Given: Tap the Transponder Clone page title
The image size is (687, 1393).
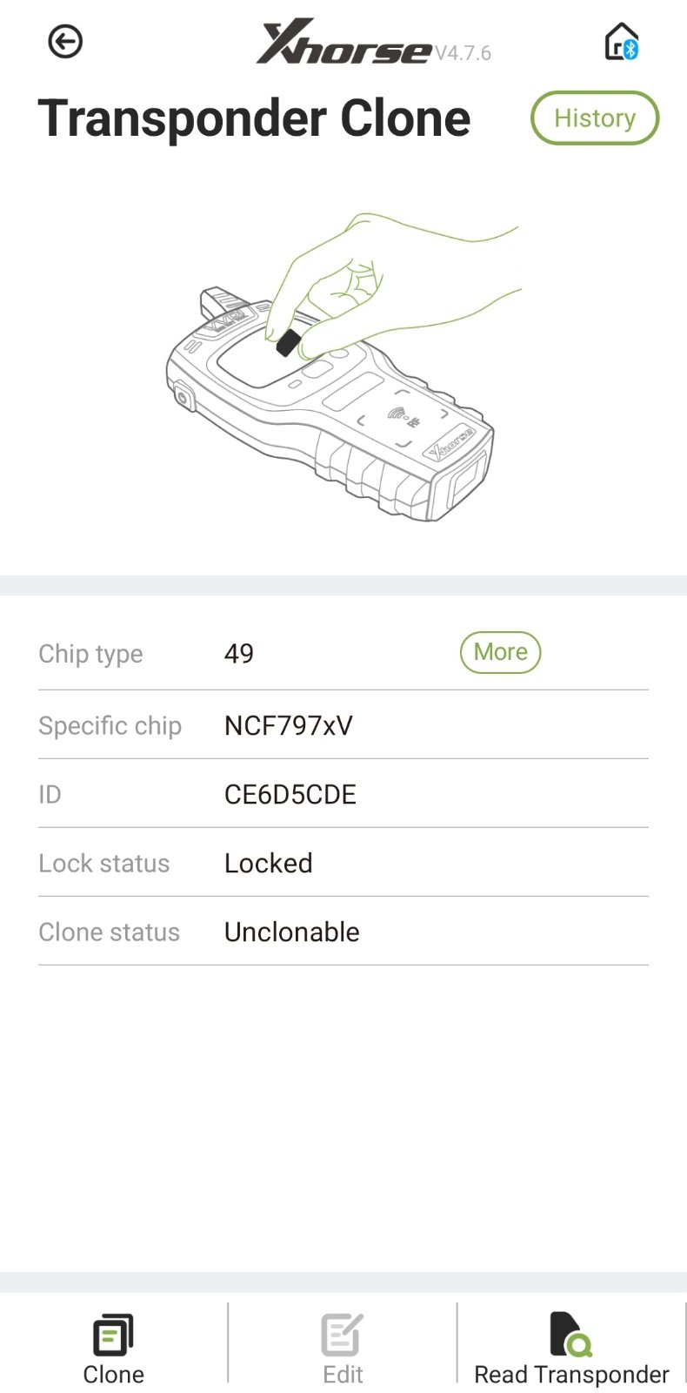Looking at the screenshot, I should [x=254, y=118].
